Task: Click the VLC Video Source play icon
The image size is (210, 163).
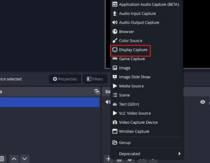Action: coord(115,113)
